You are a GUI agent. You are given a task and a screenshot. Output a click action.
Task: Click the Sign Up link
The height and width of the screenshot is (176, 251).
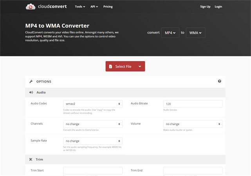coord(205,7)
